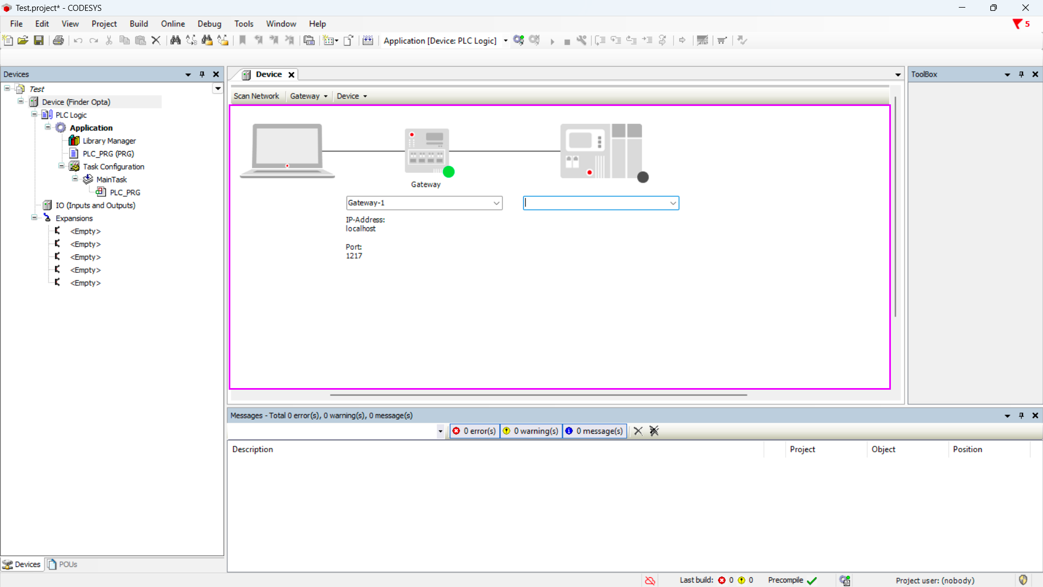Toggle the 0 warning(s) filter

pyautogui.click(x=531, y=431)
